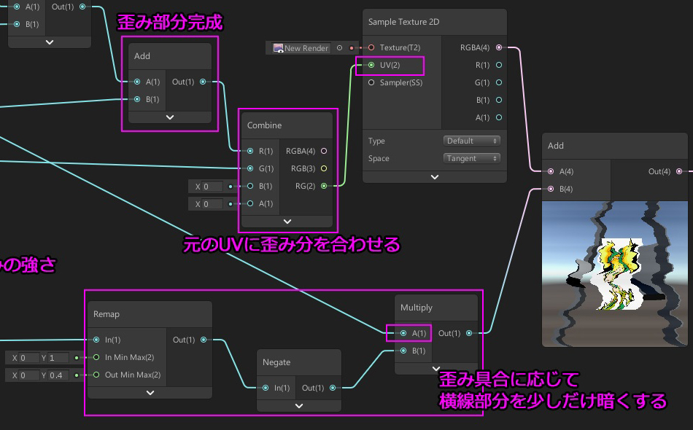Collapse the Remap node with its chevron
Image resolution: width=693 pixels, height=430 pixels.
(x=150, y=393)
